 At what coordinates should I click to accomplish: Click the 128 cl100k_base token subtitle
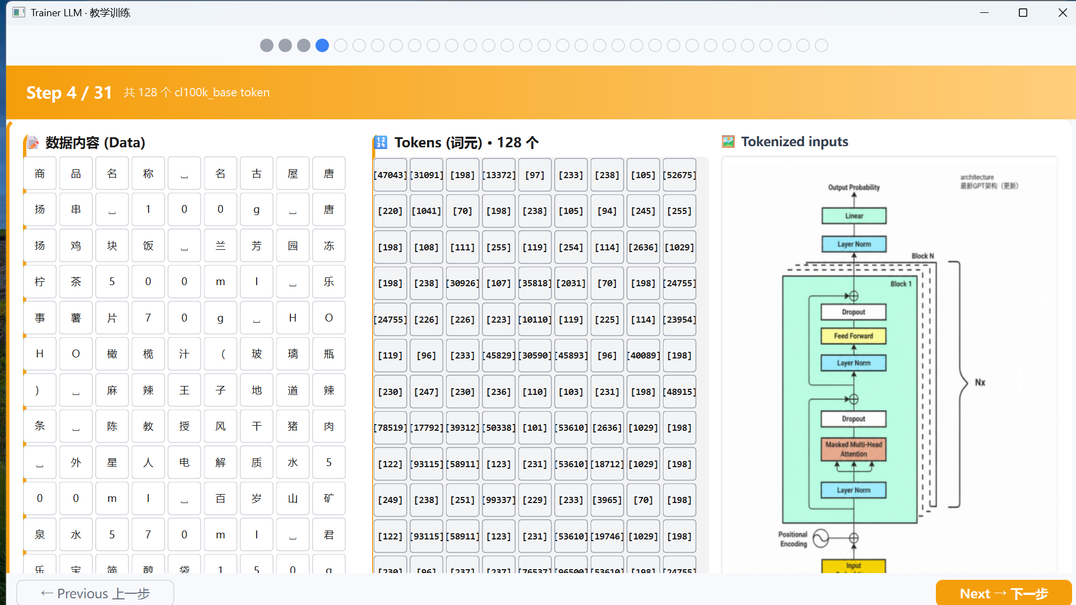point(197,92)
